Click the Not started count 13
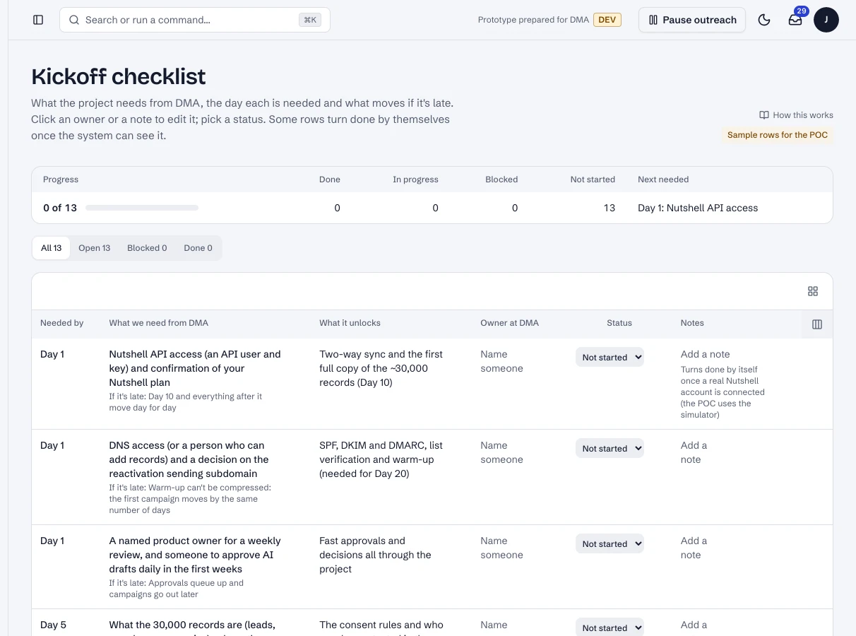This screenshot has height=636, width=856. click(610, 208)
